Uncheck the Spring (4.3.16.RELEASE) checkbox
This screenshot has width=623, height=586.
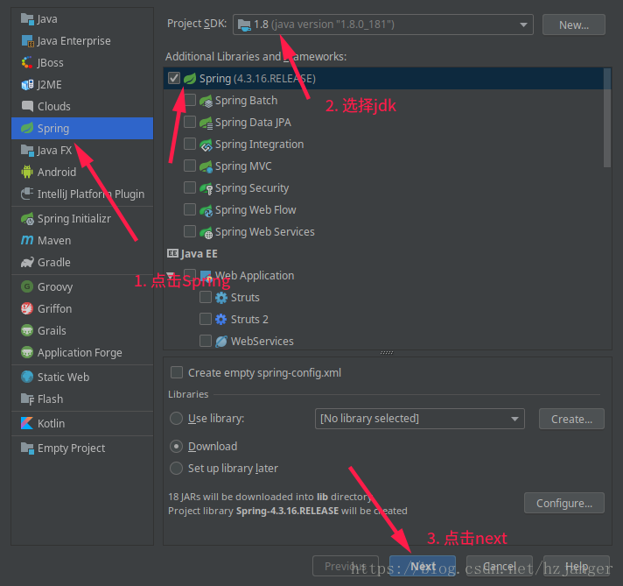coord(174,78)
